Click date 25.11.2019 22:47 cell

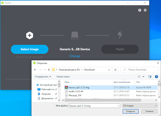point(121,91)
